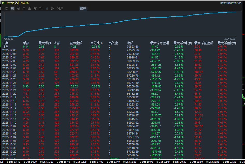Click the 2025.12.08 chart end date label
The image size is (245, 164).
click(x=230, y=39)
